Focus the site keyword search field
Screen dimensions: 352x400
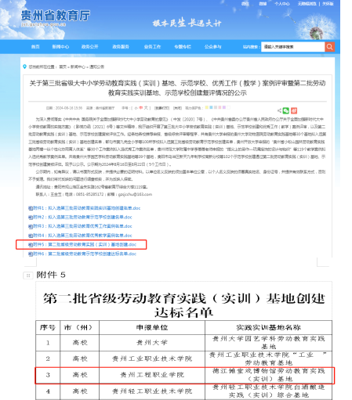pos(292,47)
